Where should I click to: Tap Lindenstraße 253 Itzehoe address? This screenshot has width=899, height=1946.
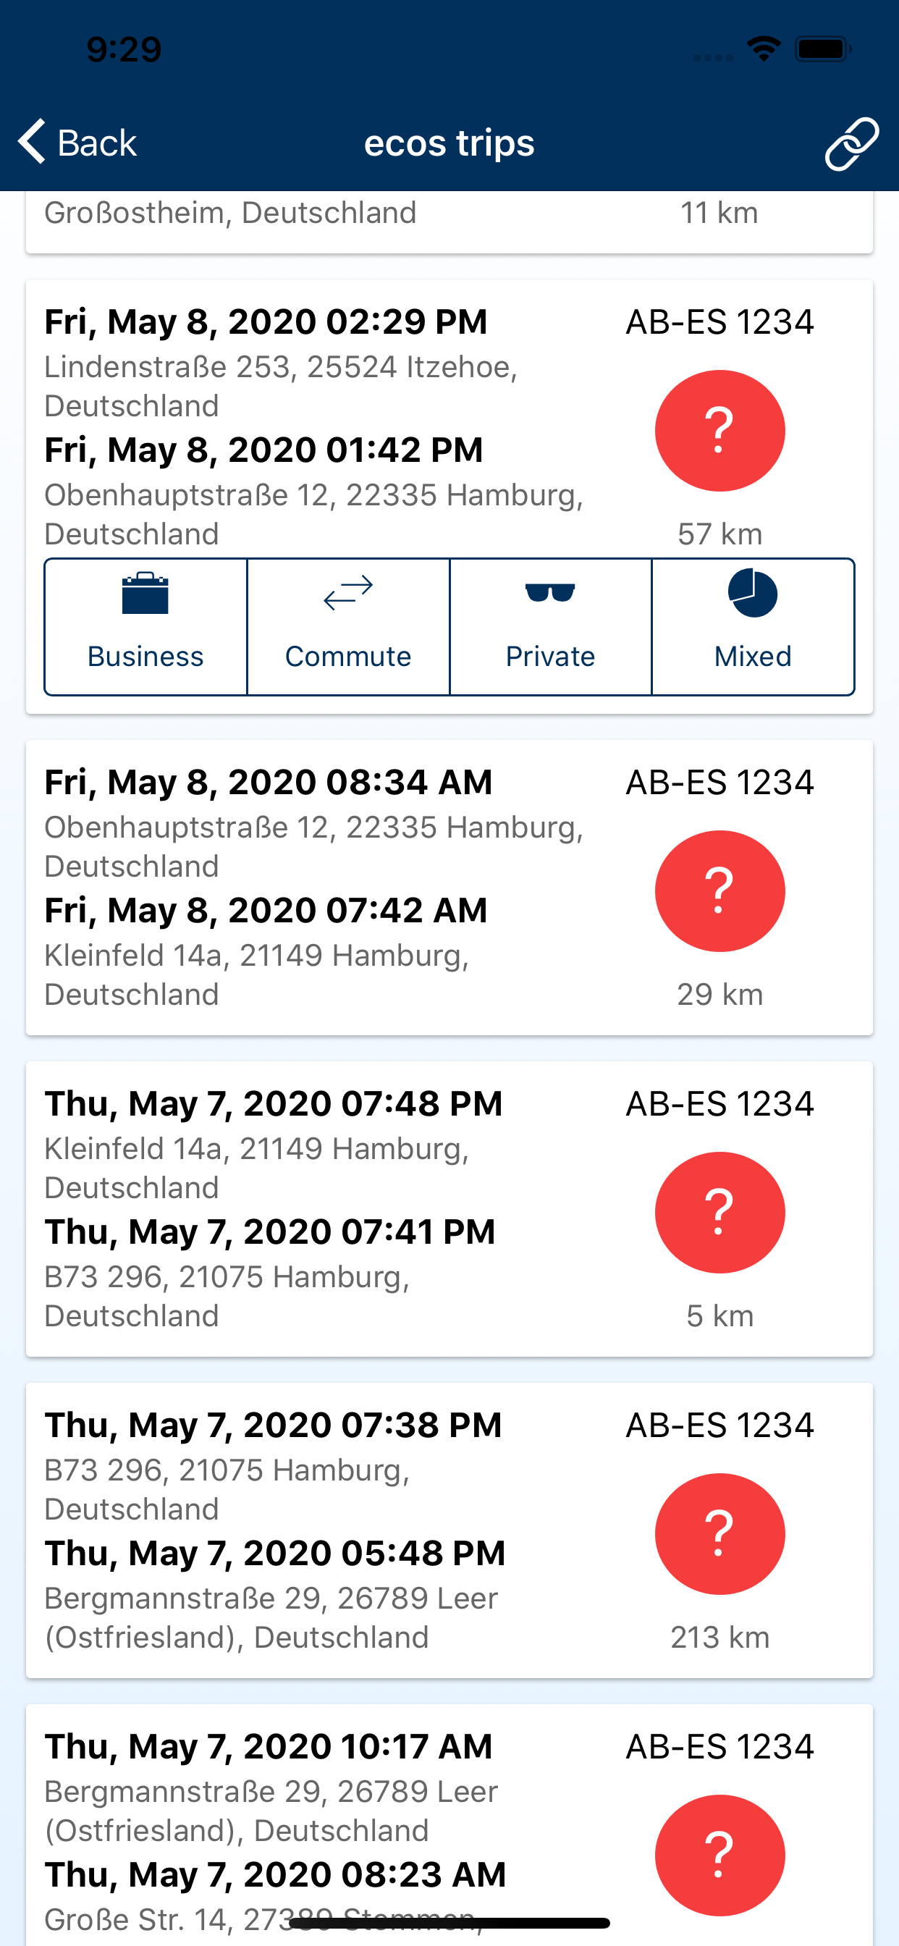(x=281, y=386)
